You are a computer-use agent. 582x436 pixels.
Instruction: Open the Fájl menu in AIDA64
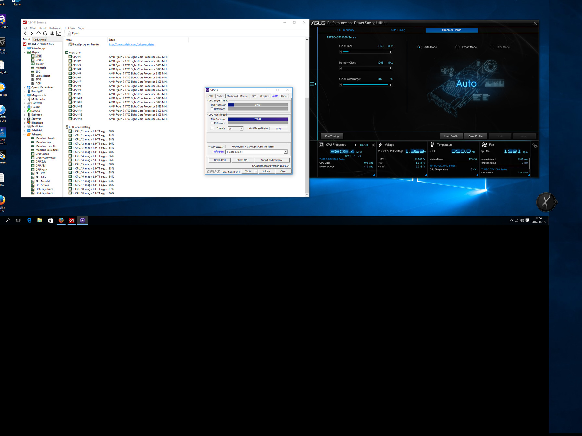pyautogui.click(x=25, y=28)
